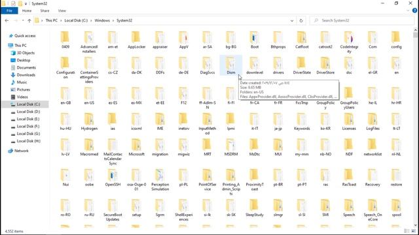Image resolution: width=419 pixels, height=235 pixels.
Task: Open the Macromed folder
Action: (x=89, y=148)
